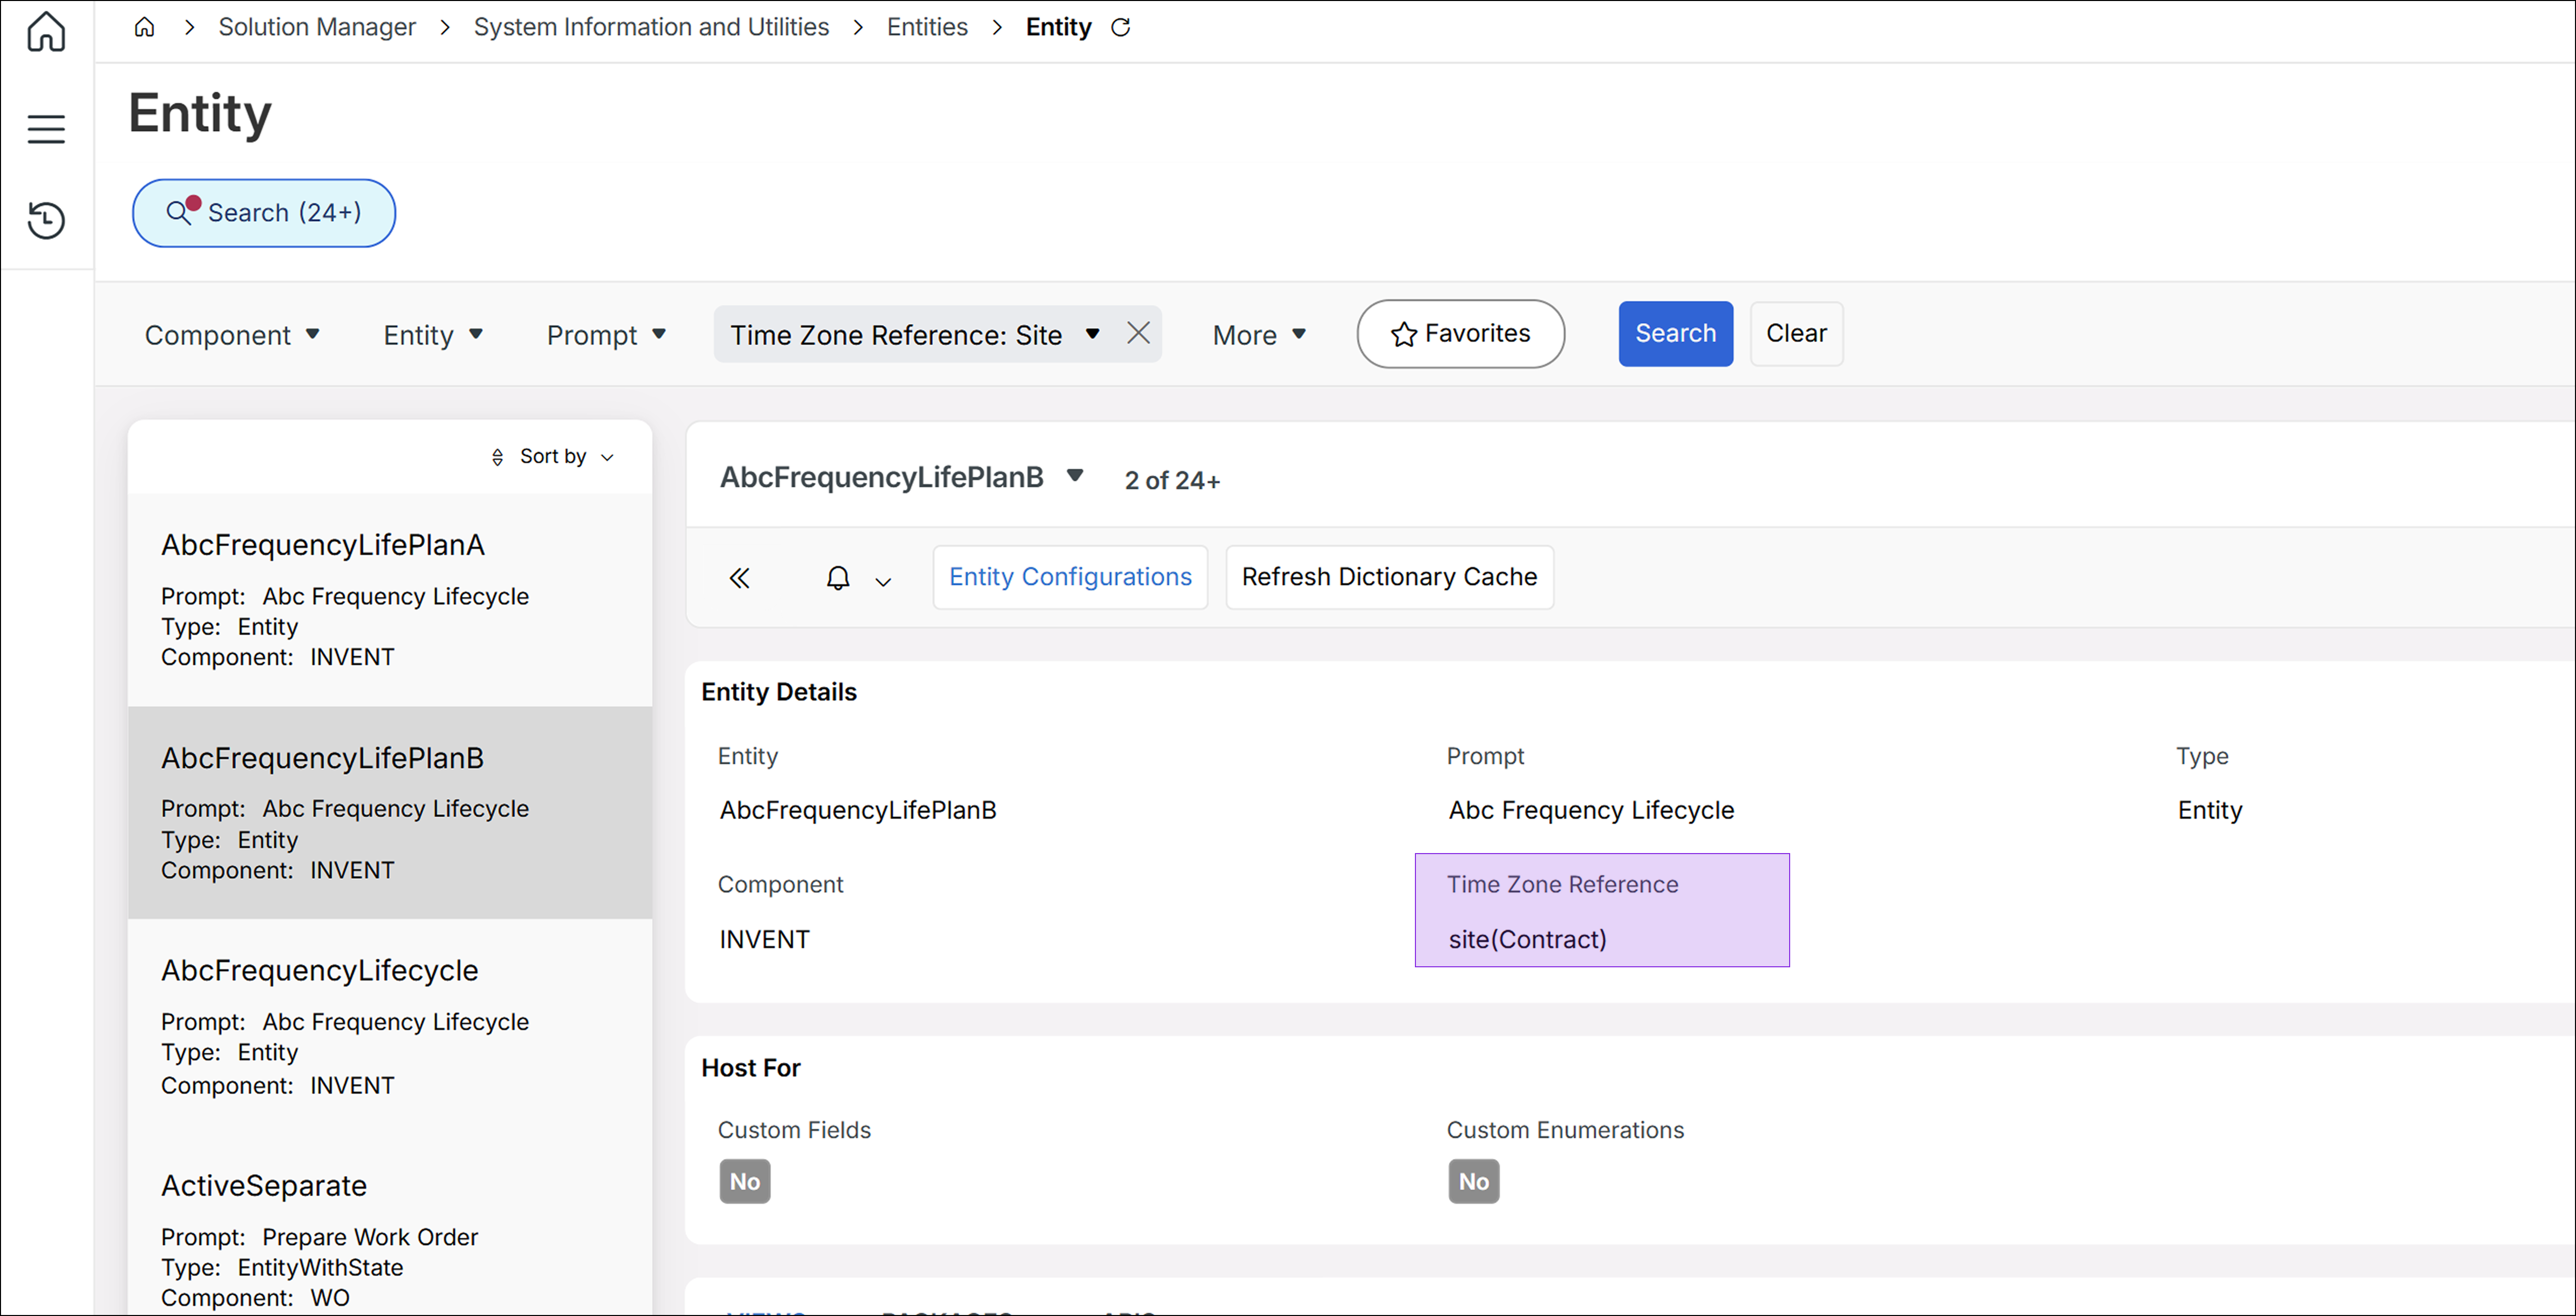Select the AbcFrequencyLifePlanB list item
Screen dimensions: 2576x1316
pyautogui.click(x=390, y=812)
